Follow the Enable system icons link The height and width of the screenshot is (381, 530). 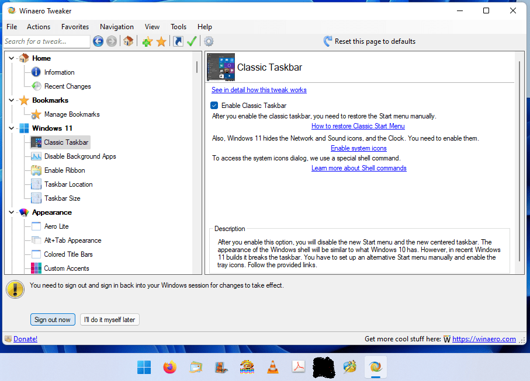(x=359, y=148)
